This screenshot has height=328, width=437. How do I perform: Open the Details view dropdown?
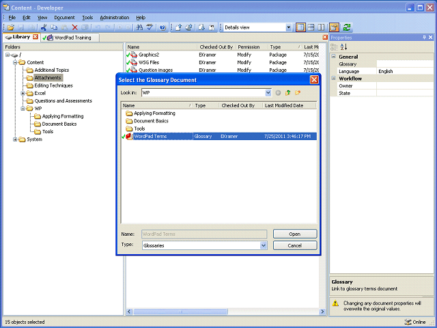point(288,27)
